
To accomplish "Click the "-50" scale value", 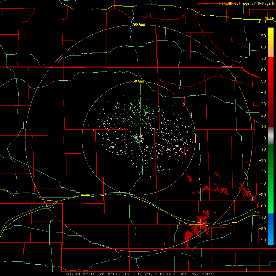I will (x=262, y=195).
